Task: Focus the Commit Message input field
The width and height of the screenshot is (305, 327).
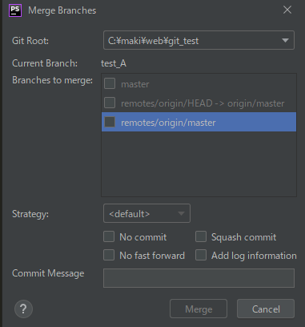Action: [x=199, y=278]
